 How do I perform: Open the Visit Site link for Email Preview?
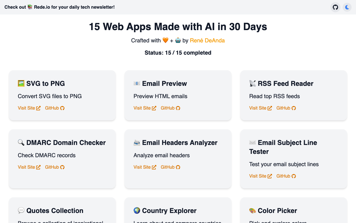(142, 108)
